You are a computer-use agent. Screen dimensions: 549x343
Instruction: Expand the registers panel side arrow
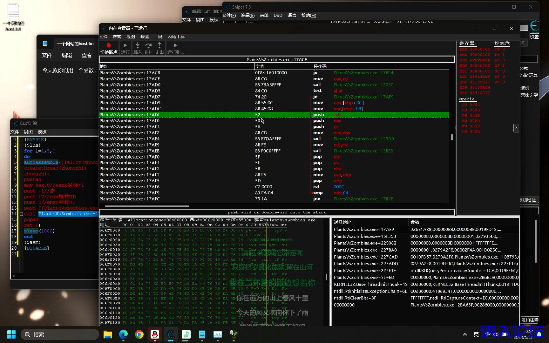516,128
